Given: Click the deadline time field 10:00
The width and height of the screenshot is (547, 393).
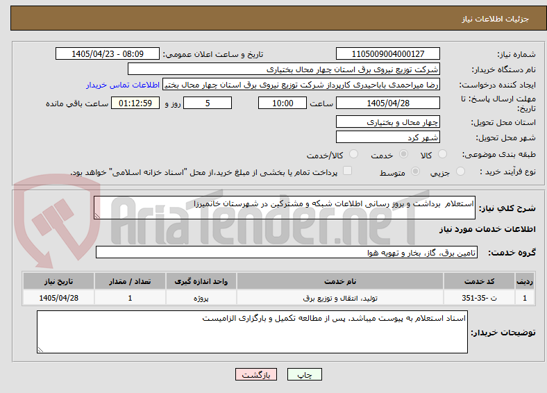Looking at the screenshot, I should point(283,103).
